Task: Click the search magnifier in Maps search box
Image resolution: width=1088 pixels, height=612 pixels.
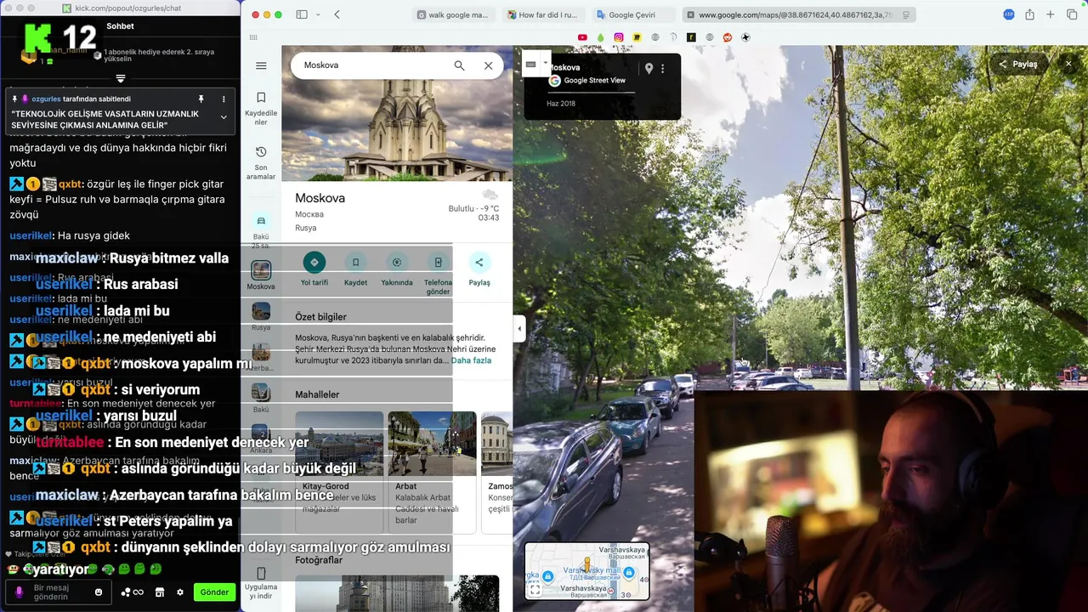Action: coord(459,65)
